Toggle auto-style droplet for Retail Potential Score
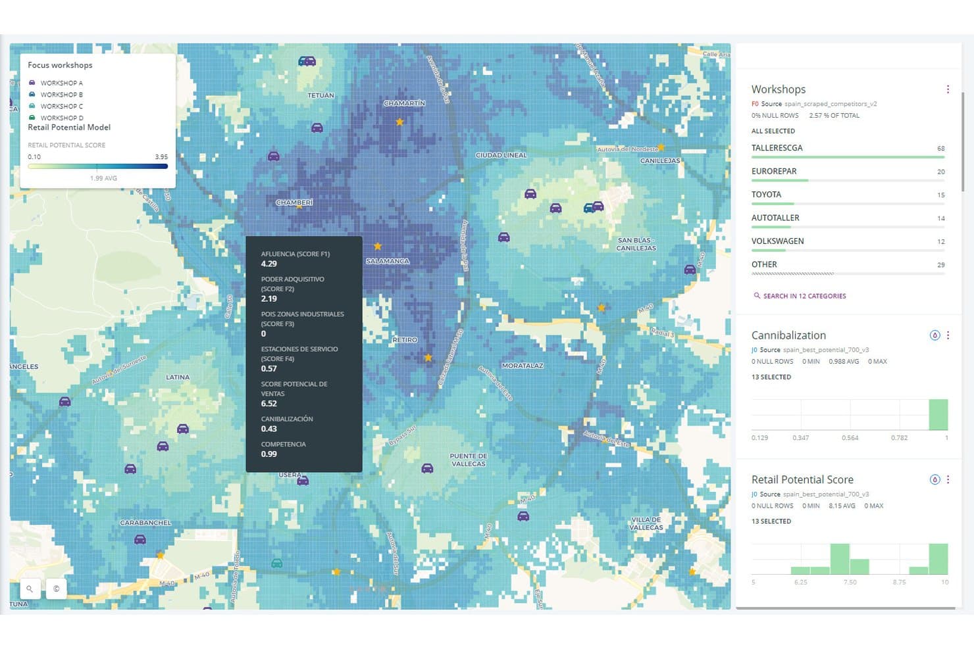Viewport: 974px width, 649px height. click(935, 480)
